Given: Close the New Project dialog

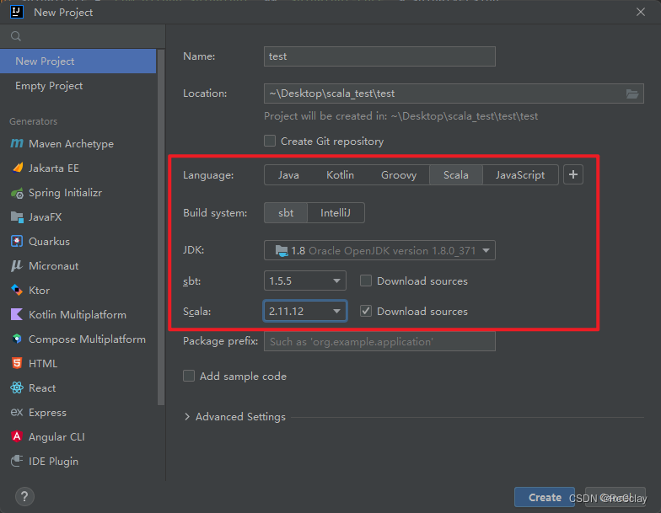Looking at the screenshot, I should [641, 12].
